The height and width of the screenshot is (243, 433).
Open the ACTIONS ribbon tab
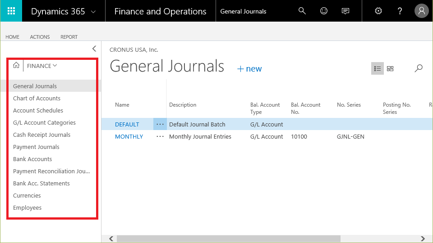[x=40, y=37]
